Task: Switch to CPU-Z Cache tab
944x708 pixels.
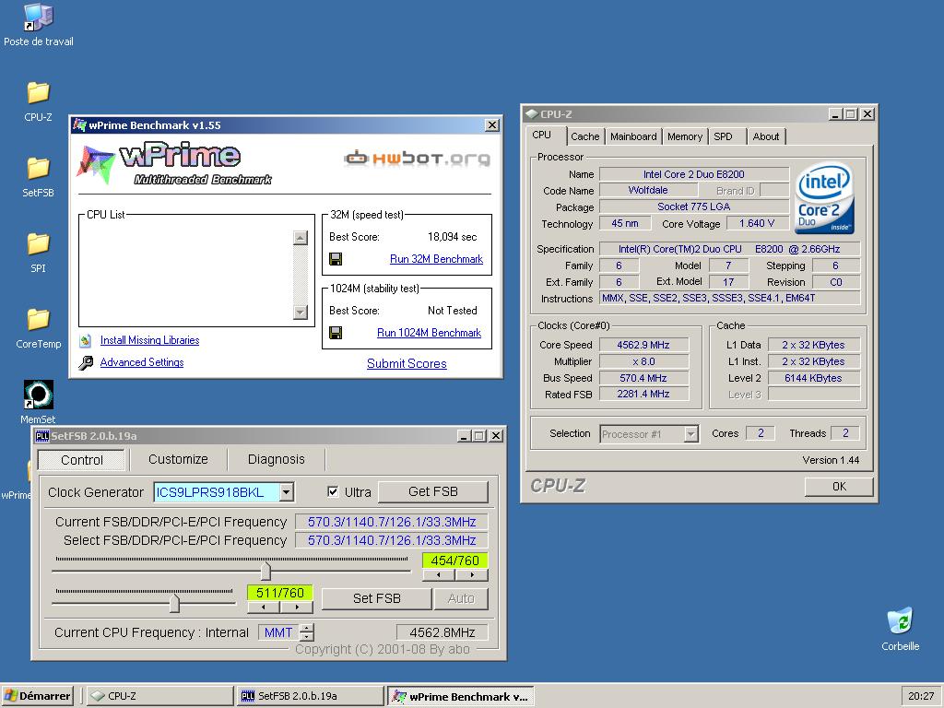Action: tap(584, 136)
